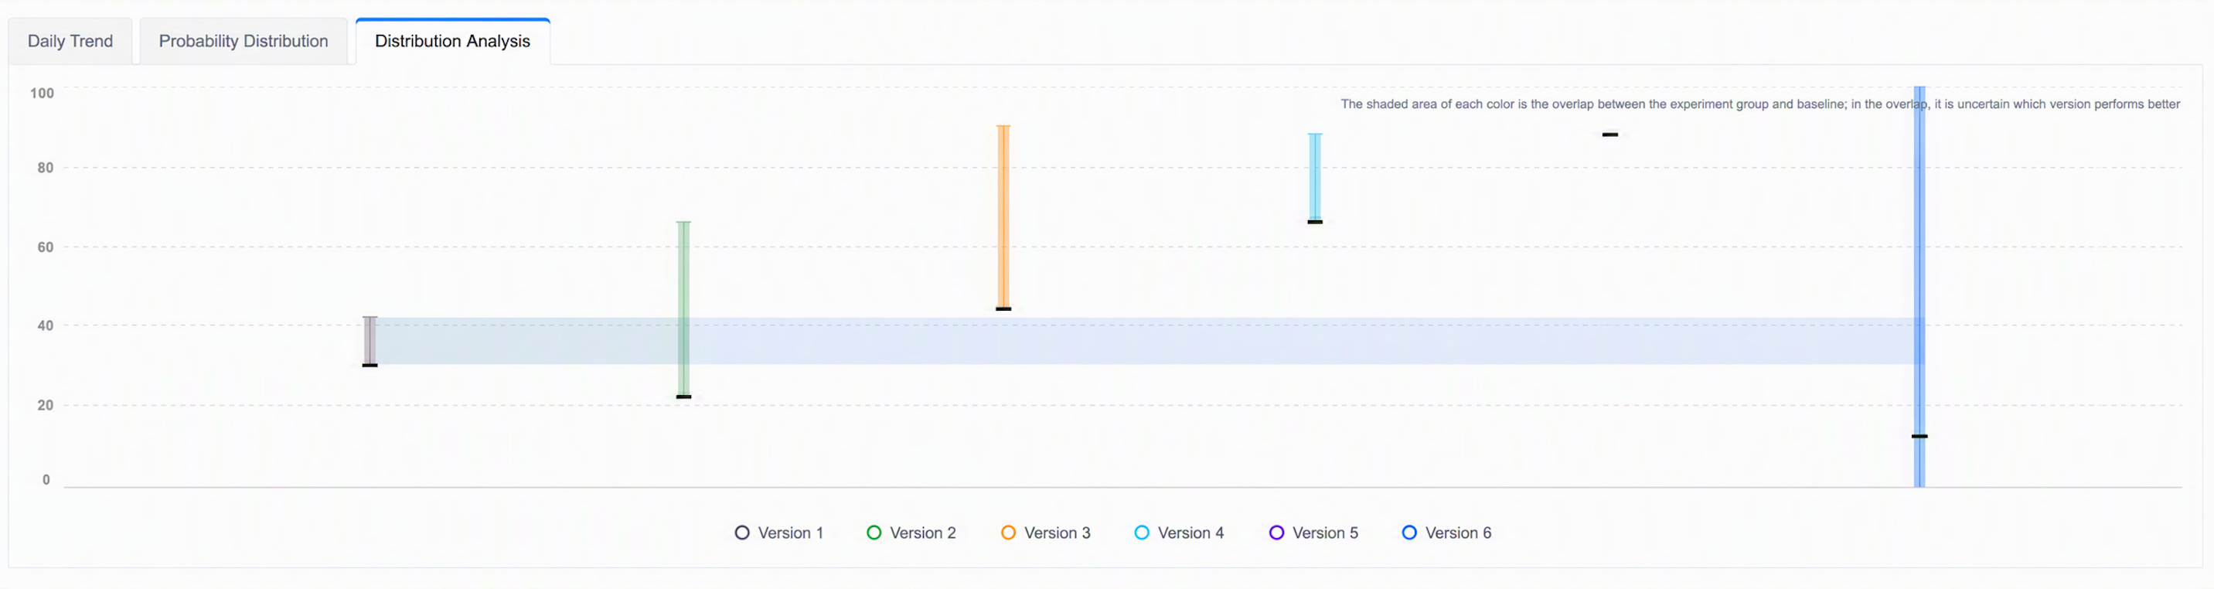Toggle Version 3 orange legend circle
2214x589 pixels.
click(x=1008, y=533)
